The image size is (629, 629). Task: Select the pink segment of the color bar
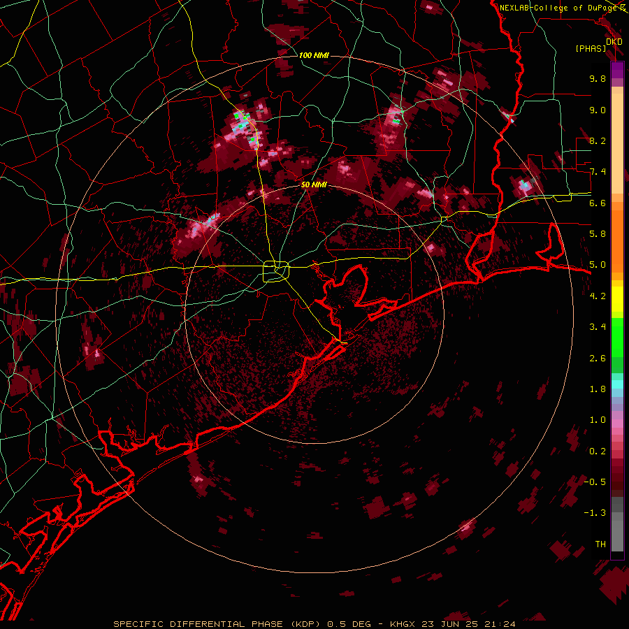click(617, 424)
